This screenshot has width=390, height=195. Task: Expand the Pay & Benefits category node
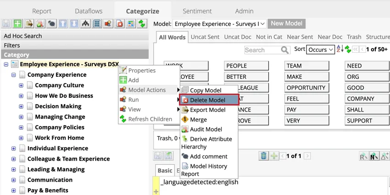point(14,190)
